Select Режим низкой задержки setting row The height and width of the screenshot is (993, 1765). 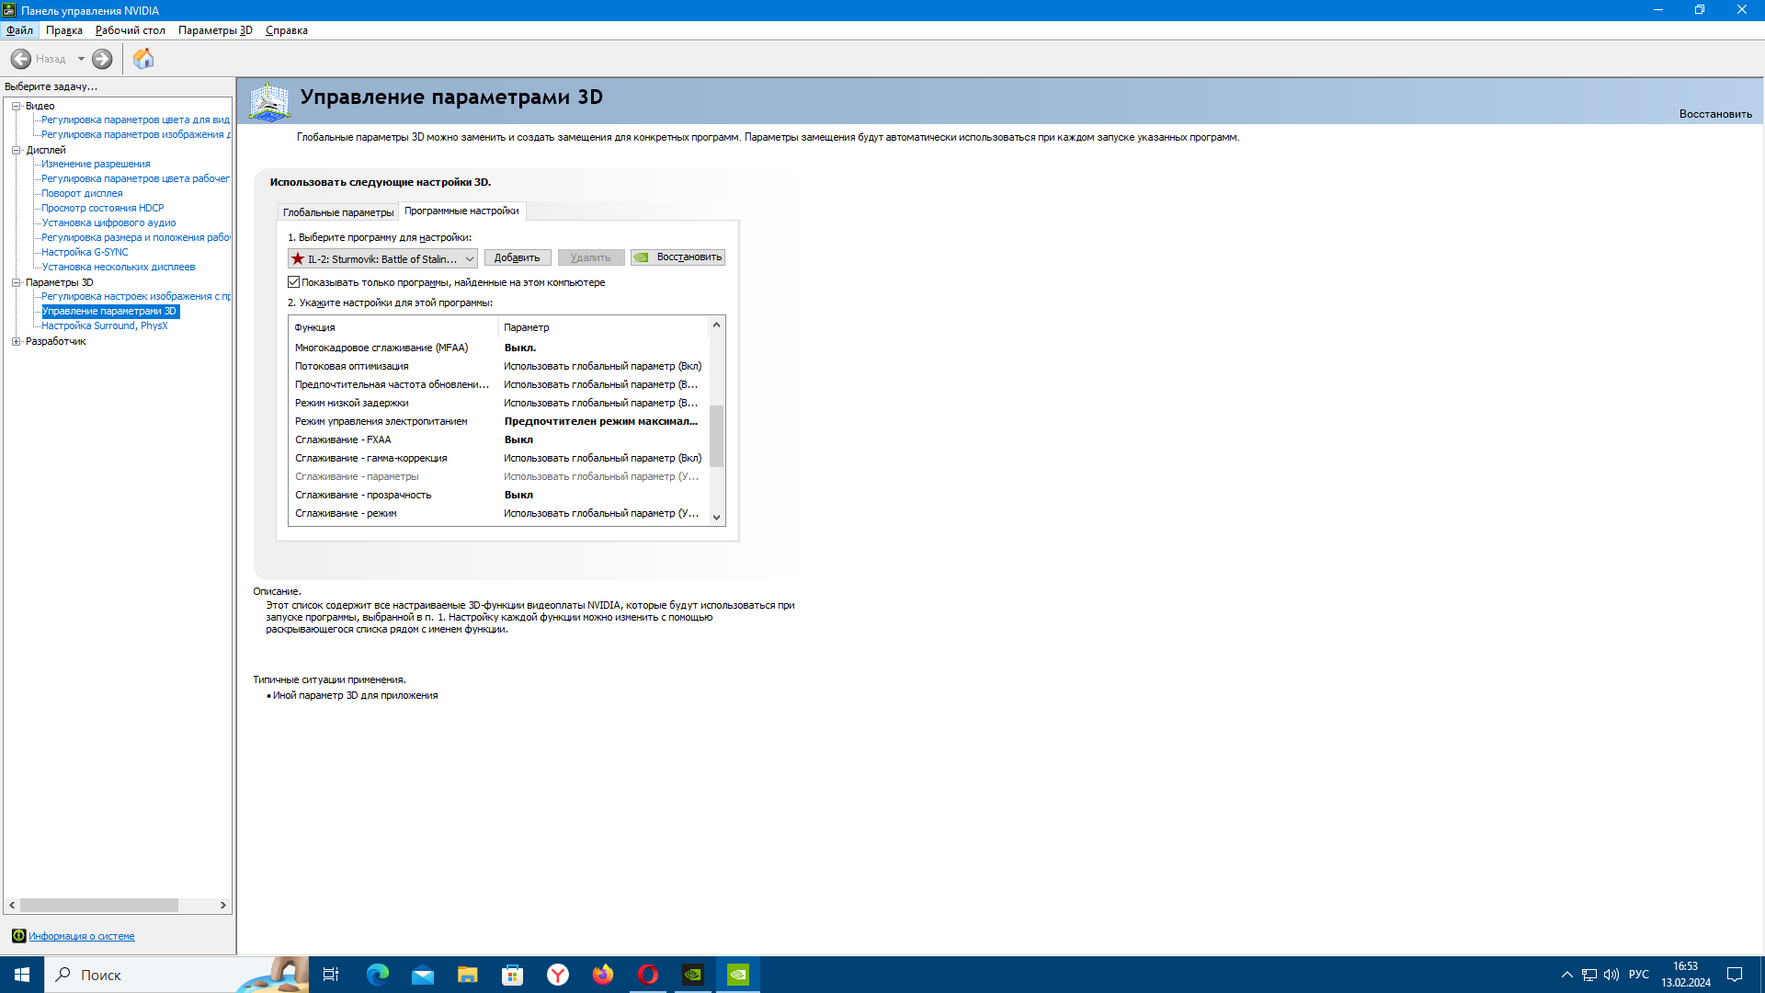point(499,403)
